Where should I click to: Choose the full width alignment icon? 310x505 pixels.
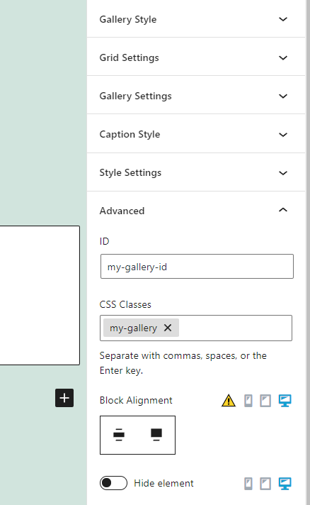tap(156, 435)
